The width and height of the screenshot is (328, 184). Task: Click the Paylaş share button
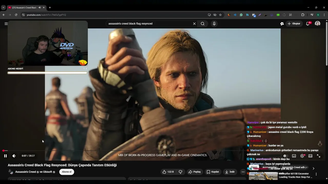194,172
